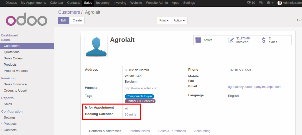This screenshot has width=302, height=135.
Task: Open the Website menu
Action: point(136,3)
